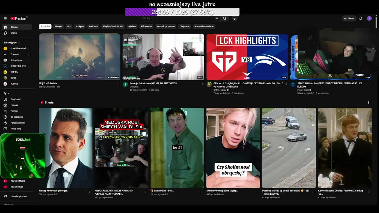Play the Reakcja dzinolda video thumbnail

(x=163, y=57)
